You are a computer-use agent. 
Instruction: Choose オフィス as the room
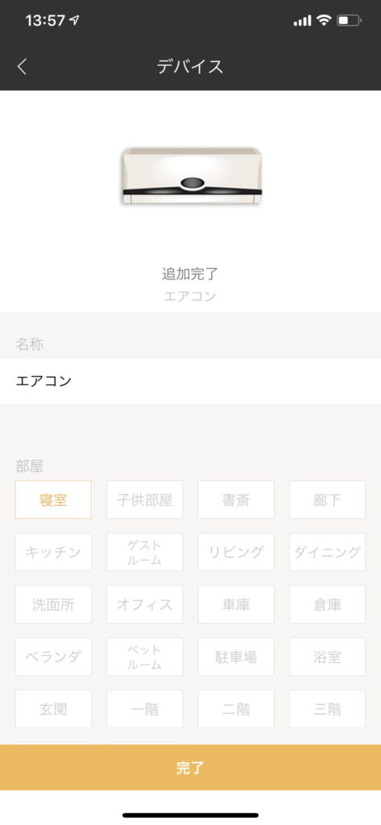click(145, 604)
